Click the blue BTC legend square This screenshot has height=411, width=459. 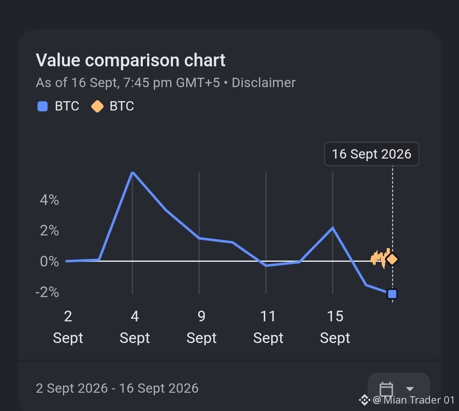tap(43, 106)
